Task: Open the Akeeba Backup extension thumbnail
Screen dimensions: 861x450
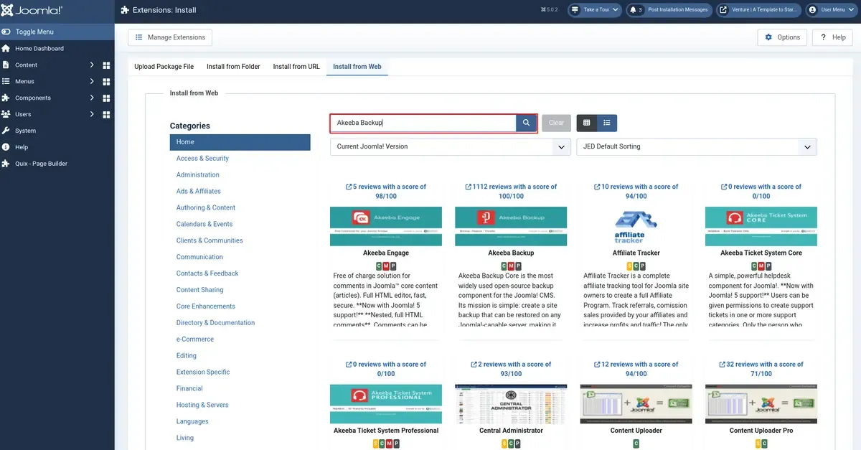Action: pyautogui.click(x=511, y=226)
